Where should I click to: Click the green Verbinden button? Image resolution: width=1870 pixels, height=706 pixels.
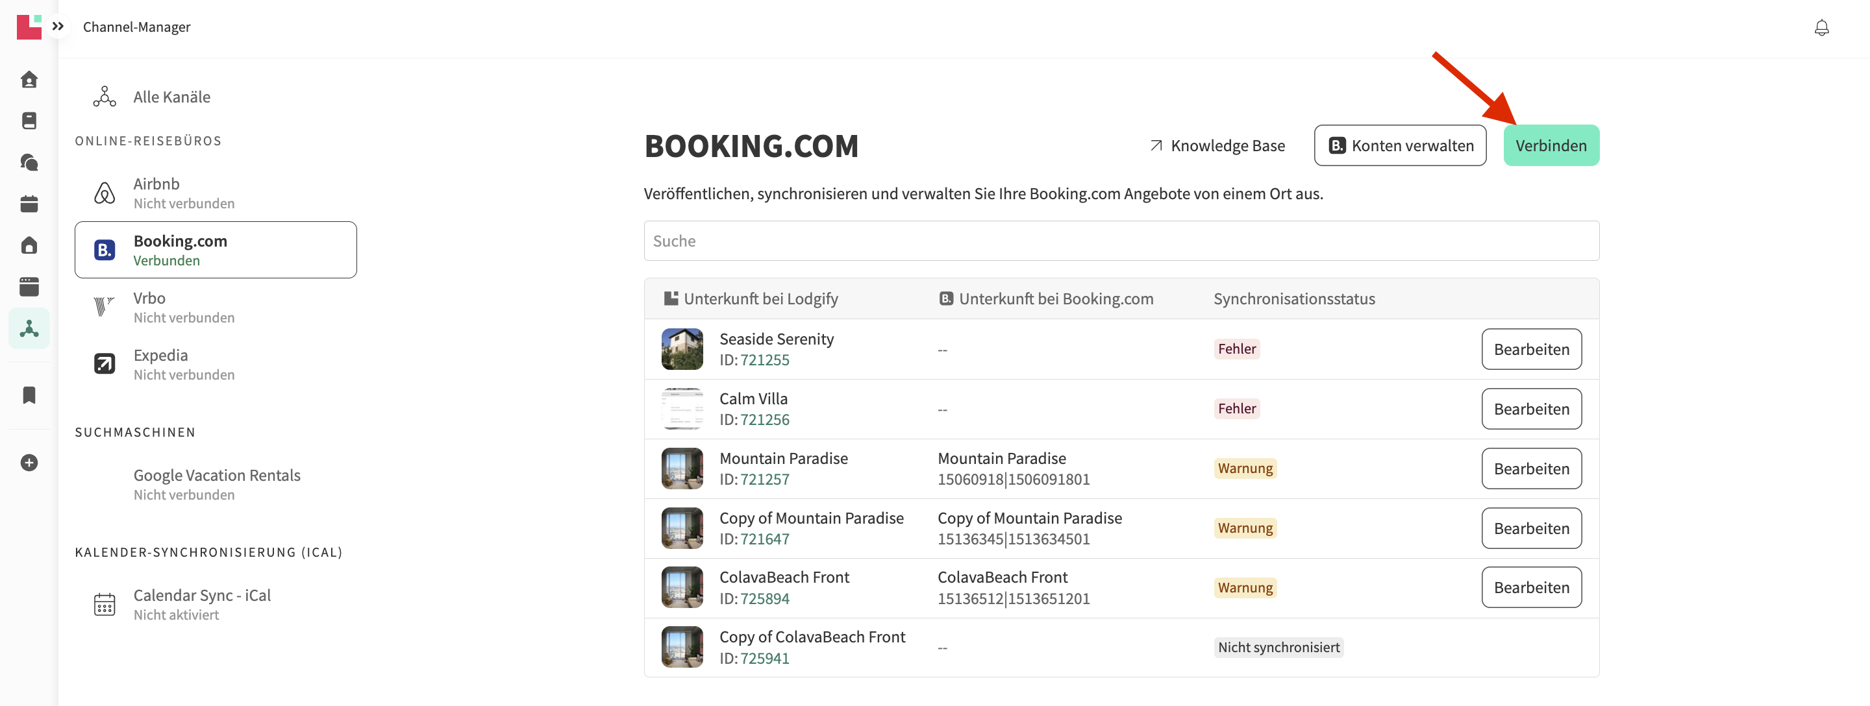click(x=1550, y=145)
